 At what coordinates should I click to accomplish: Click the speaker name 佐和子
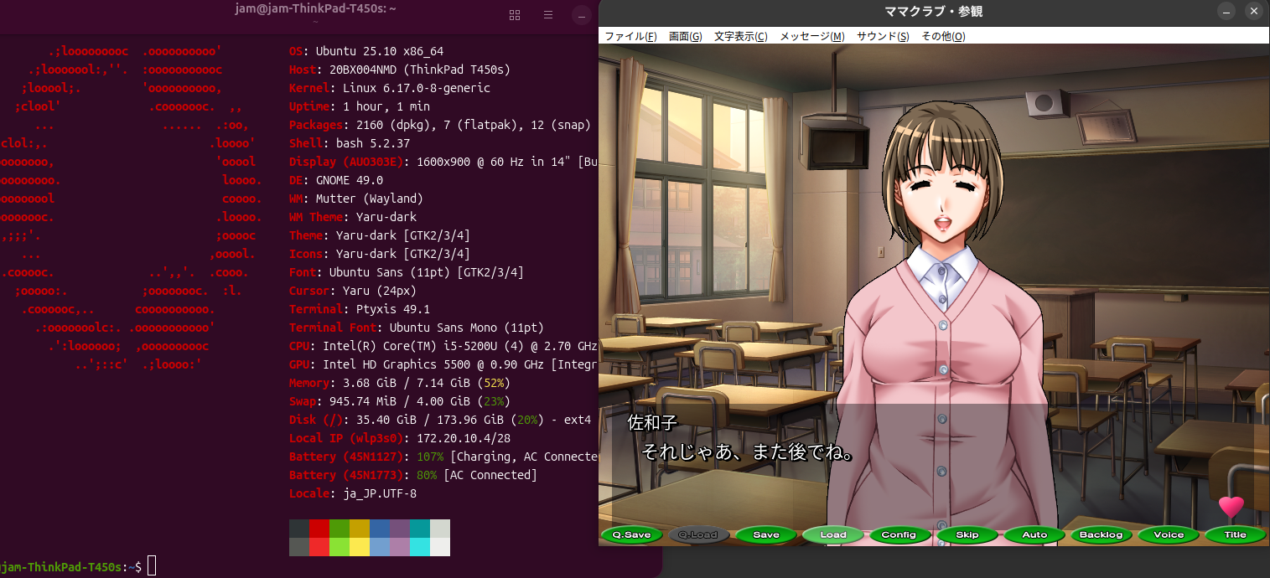point(652,423)
